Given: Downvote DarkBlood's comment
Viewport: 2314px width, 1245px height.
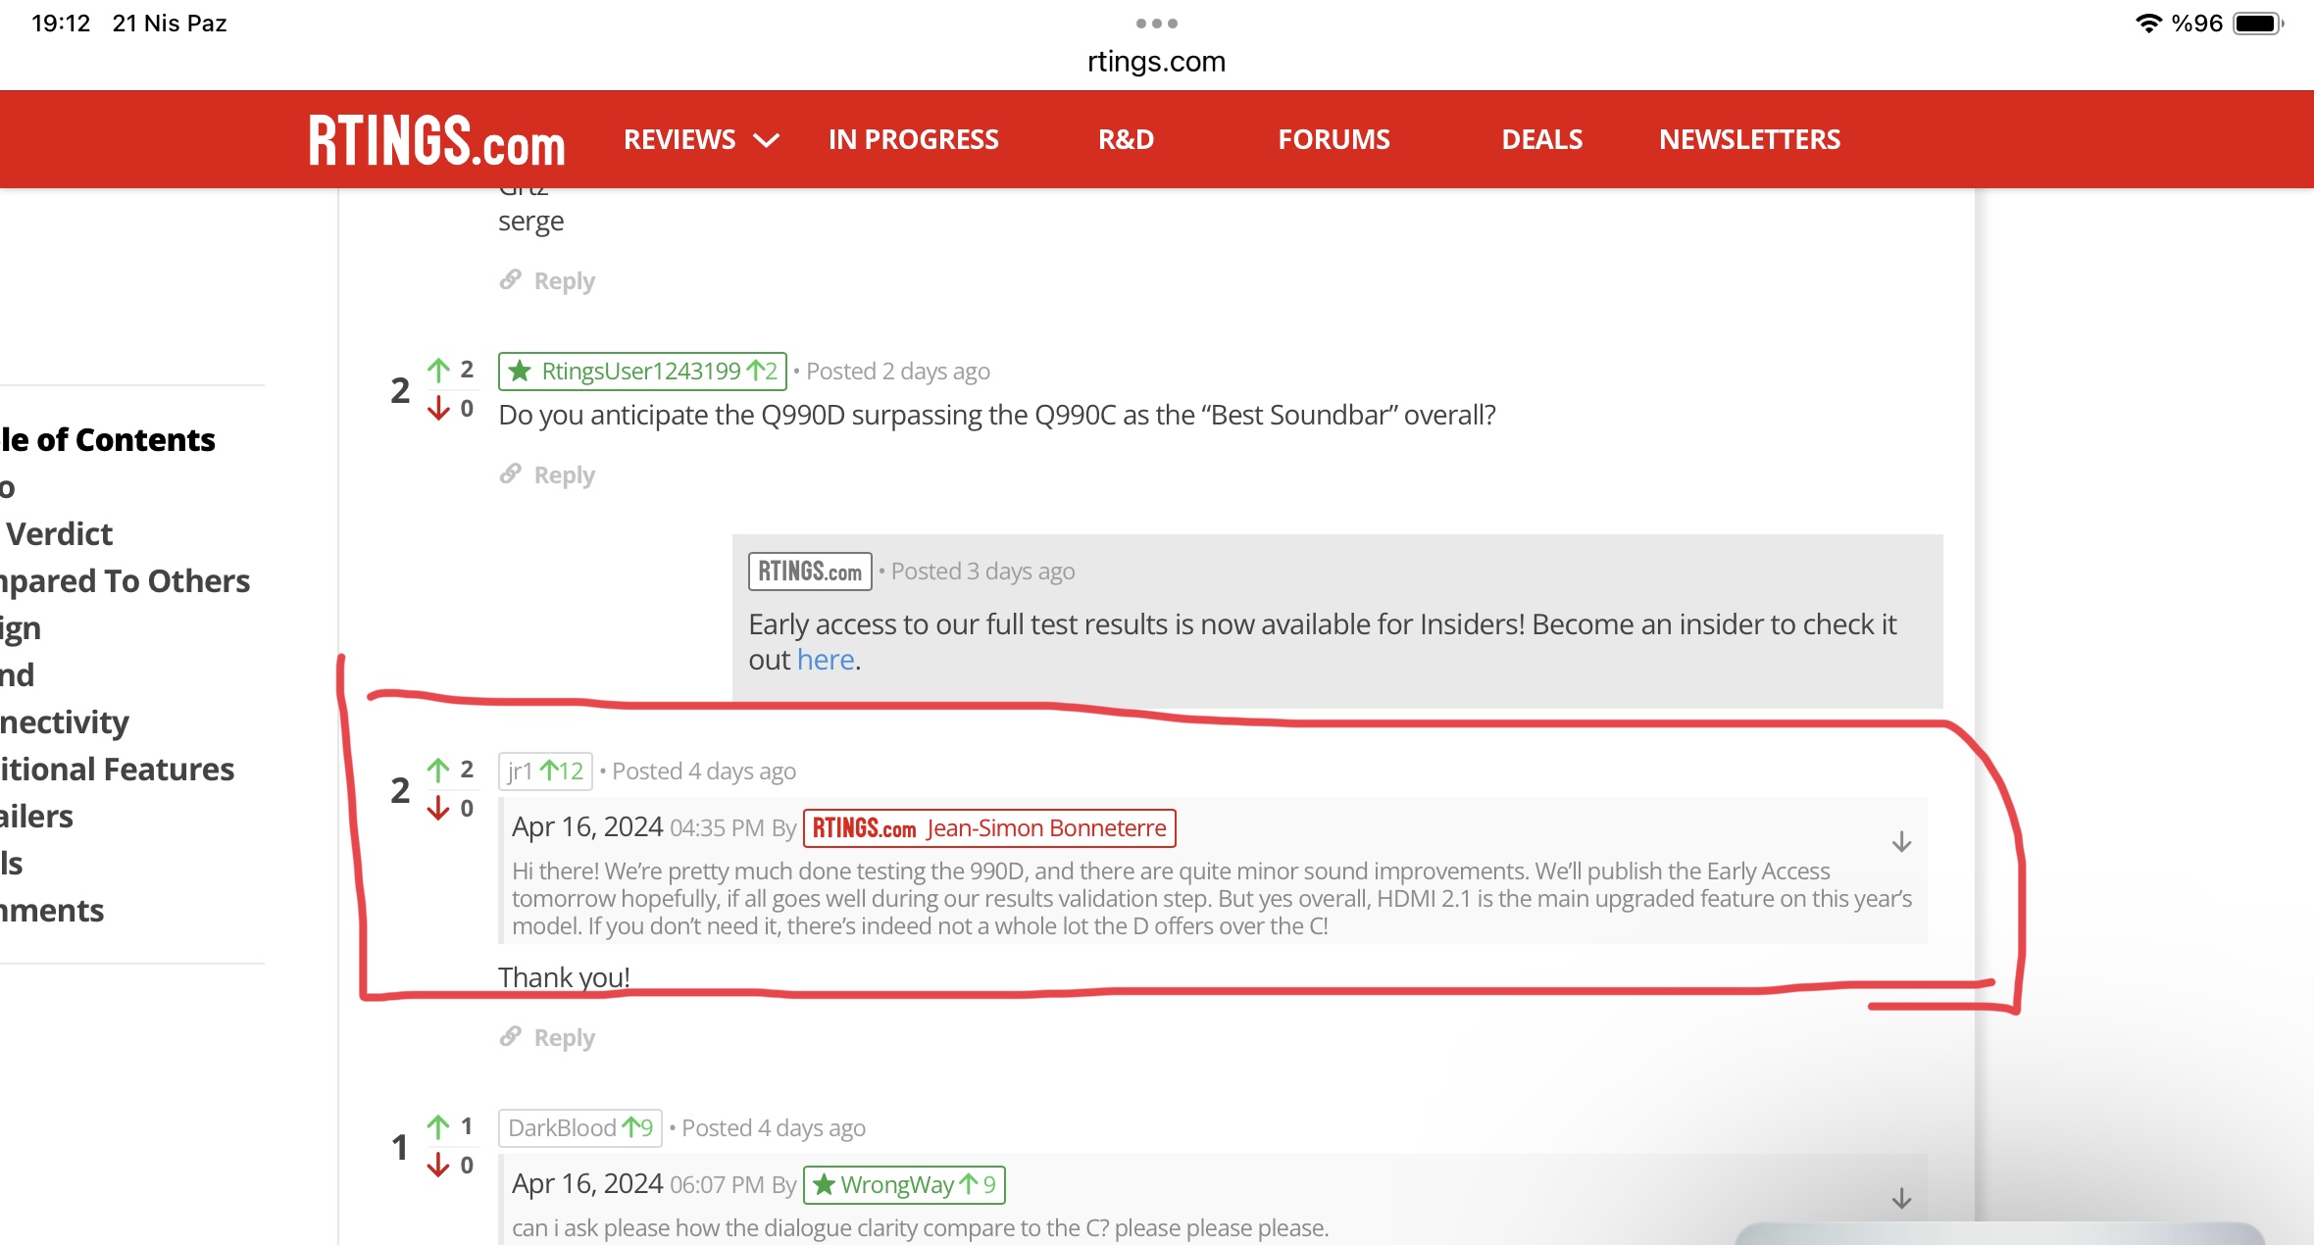Looking at the screenshot, I should pos(438,1165).
